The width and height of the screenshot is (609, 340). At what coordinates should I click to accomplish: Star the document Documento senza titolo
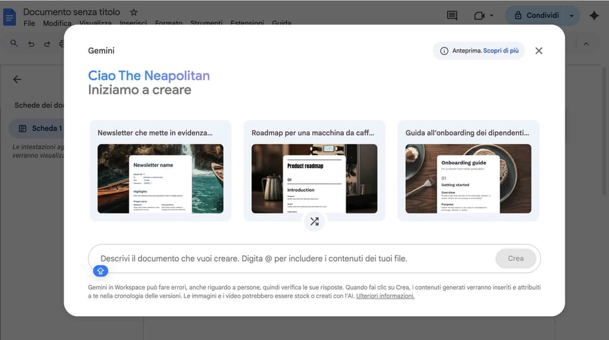pyautogui.click(x=133, y=12)
